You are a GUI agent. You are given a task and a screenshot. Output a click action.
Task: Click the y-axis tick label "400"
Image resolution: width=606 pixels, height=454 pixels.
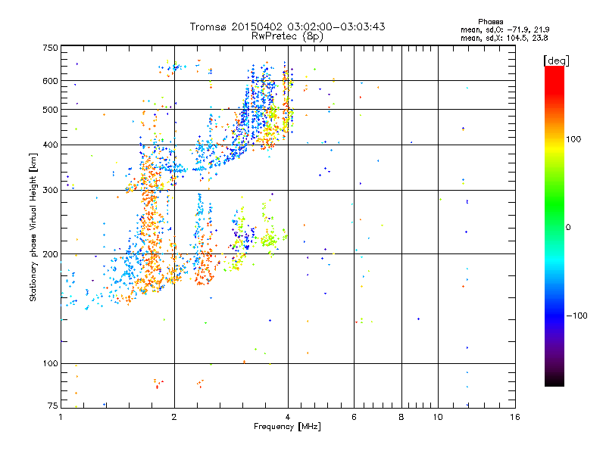(x=50, y=145)
